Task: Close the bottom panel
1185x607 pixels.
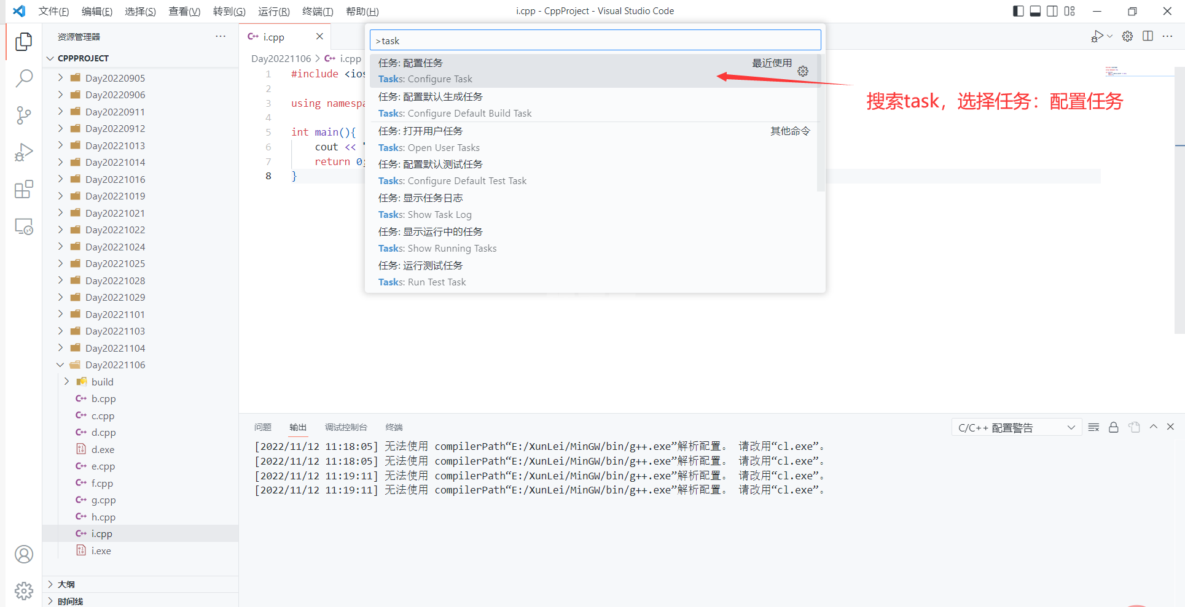Action: pyautogui.click(x=1170, y=427)
